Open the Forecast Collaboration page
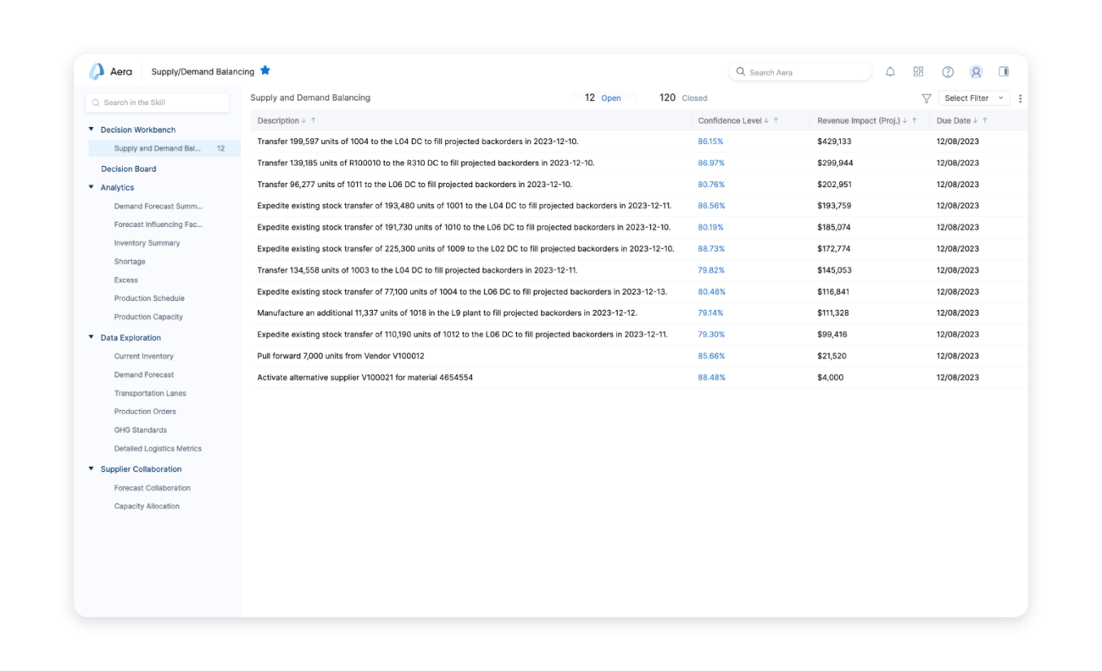 [x=153, y=487]
